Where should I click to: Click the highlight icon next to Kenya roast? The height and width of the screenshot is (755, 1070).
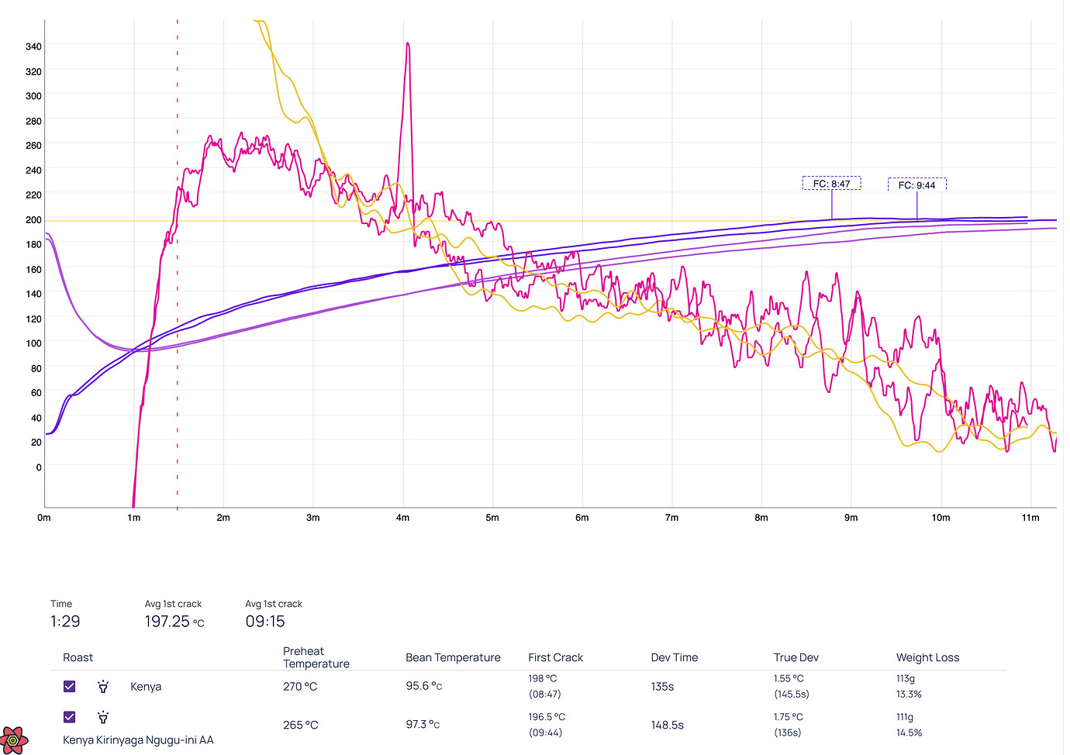coord(102,686)
